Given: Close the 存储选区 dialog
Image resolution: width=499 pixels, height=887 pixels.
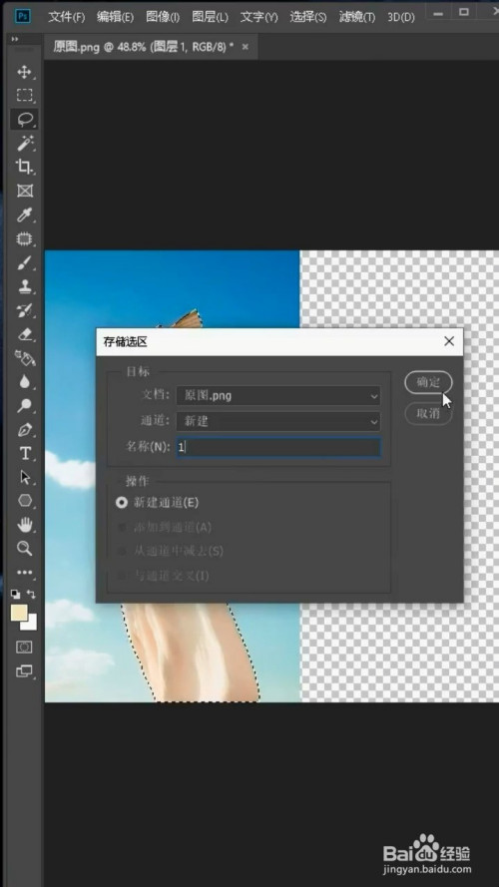Looking at the screenshot, I should pos(449,341).
